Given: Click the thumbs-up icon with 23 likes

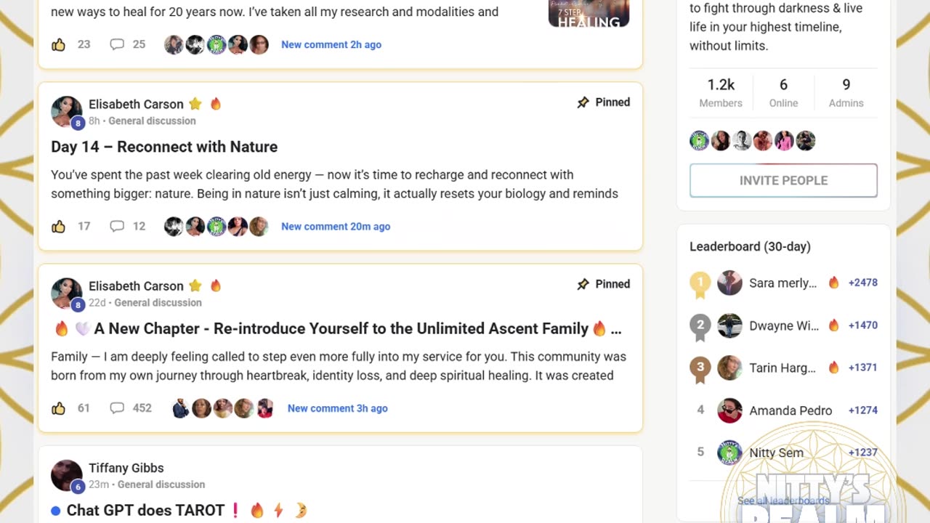Looking at the screenshot, I should pyautogui.click(x=59, y=45).
